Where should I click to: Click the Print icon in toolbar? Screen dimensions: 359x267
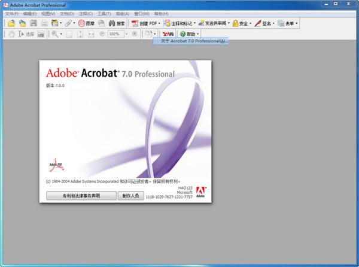pos(44,23)
